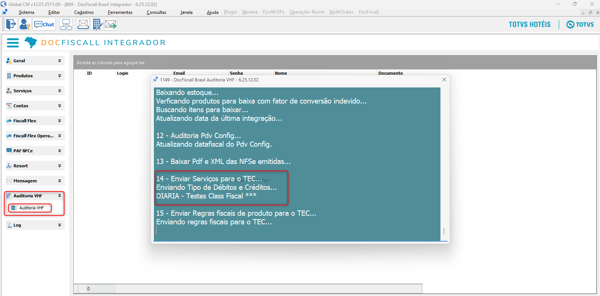The height and width of the screenshot is (296, 600).
Task: Click the pin icon left of Sistema menu
Action: 5,12
